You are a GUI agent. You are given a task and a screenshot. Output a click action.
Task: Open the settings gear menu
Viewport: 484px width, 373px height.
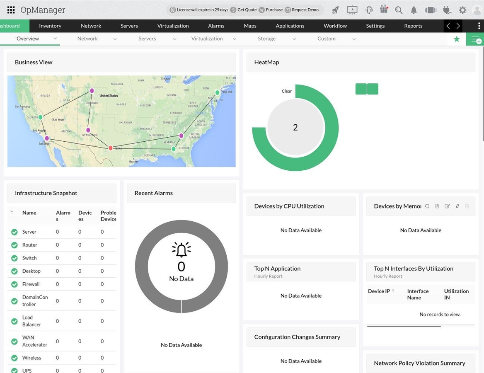(463, 10)
